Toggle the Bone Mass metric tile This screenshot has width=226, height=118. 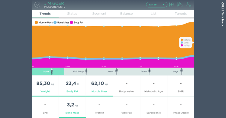point(72,107)
